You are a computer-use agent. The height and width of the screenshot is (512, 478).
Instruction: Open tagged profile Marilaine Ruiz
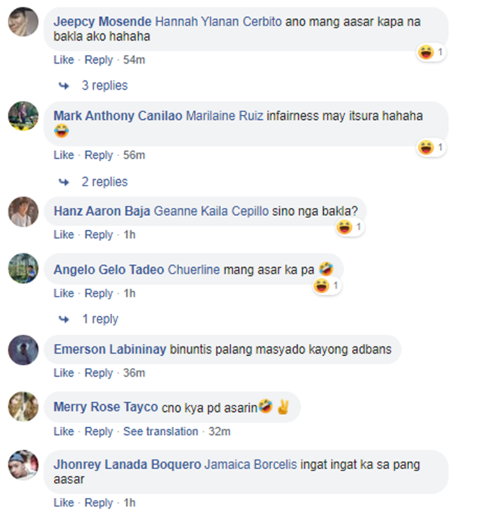point(224,116)
